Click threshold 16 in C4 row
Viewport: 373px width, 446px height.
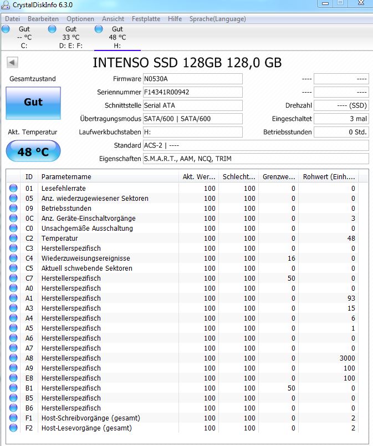292,258
